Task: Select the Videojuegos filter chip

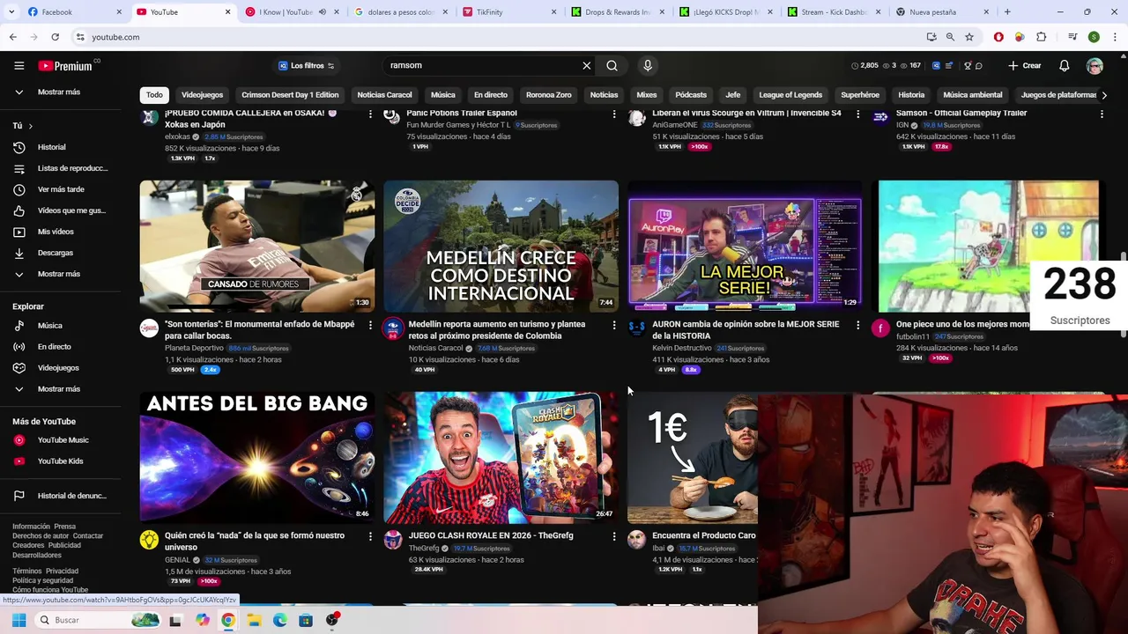Action: [202, 94]
